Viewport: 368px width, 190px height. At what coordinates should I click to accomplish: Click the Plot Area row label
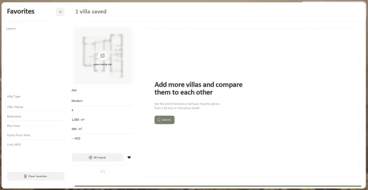13,125
